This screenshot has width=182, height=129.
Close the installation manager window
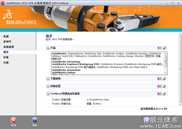click(x=178, y=3)
